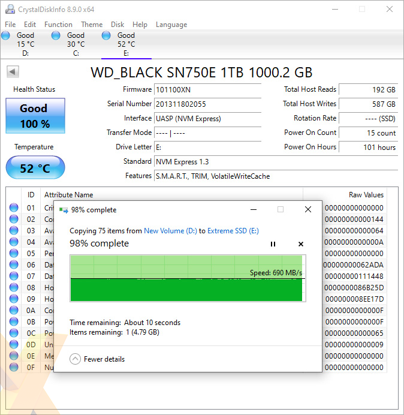The width and height of the screenshot is (404, 415).
Task: Minimize the 98% complete copy dialog
Action: click(254, 210)
